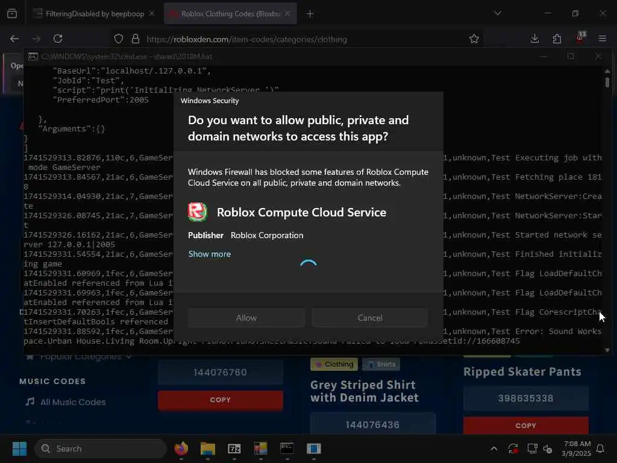This screenshot has width=617, height=463.
Task: Copy the Ripped Skater Pants code
Action: click(525, 426)
